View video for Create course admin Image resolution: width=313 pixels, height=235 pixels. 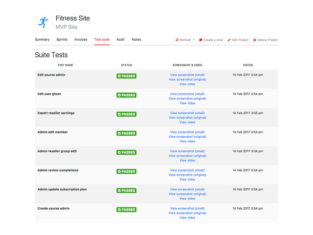tap(187, 218)
